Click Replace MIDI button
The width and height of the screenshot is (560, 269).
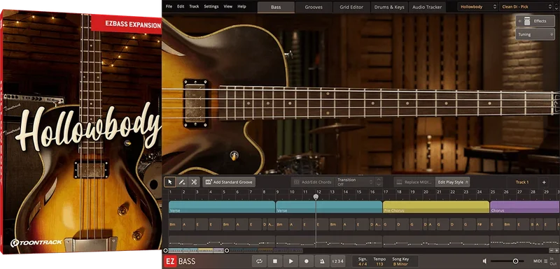click(414, 182)
